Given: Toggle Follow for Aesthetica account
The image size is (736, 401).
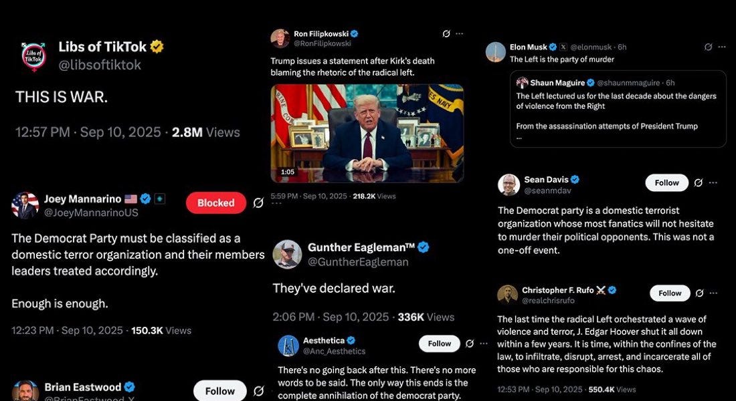Looking at the screenshot, I should [x=440, y=344].
